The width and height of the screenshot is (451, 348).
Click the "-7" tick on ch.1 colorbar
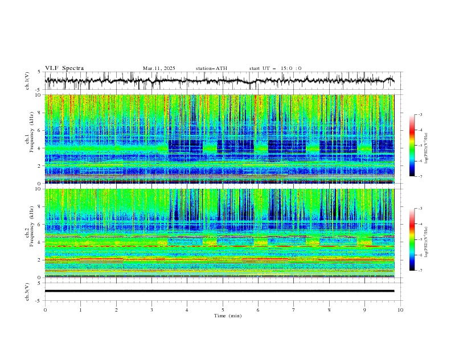(420, 176)
